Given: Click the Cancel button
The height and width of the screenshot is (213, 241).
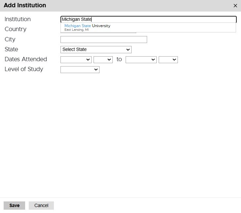Looking at the screenshot, I should pos(41,205).
